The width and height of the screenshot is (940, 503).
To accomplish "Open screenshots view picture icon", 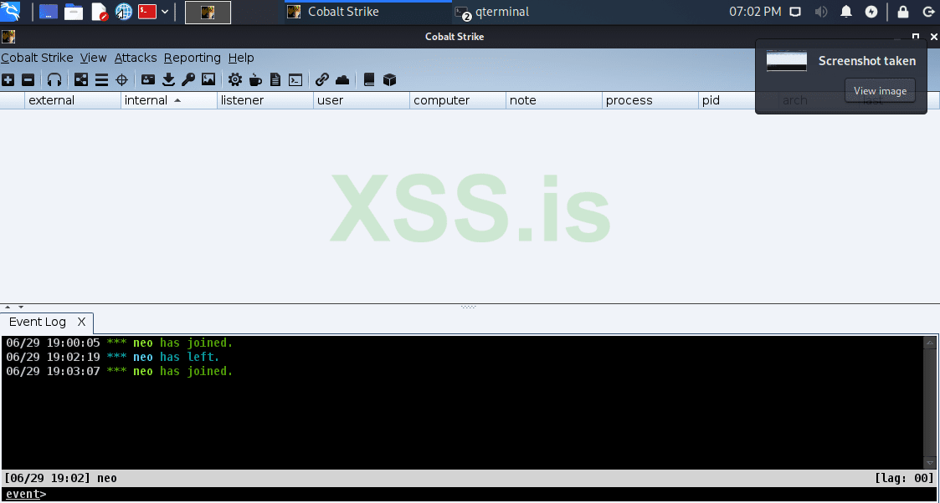I will point(208,79).
